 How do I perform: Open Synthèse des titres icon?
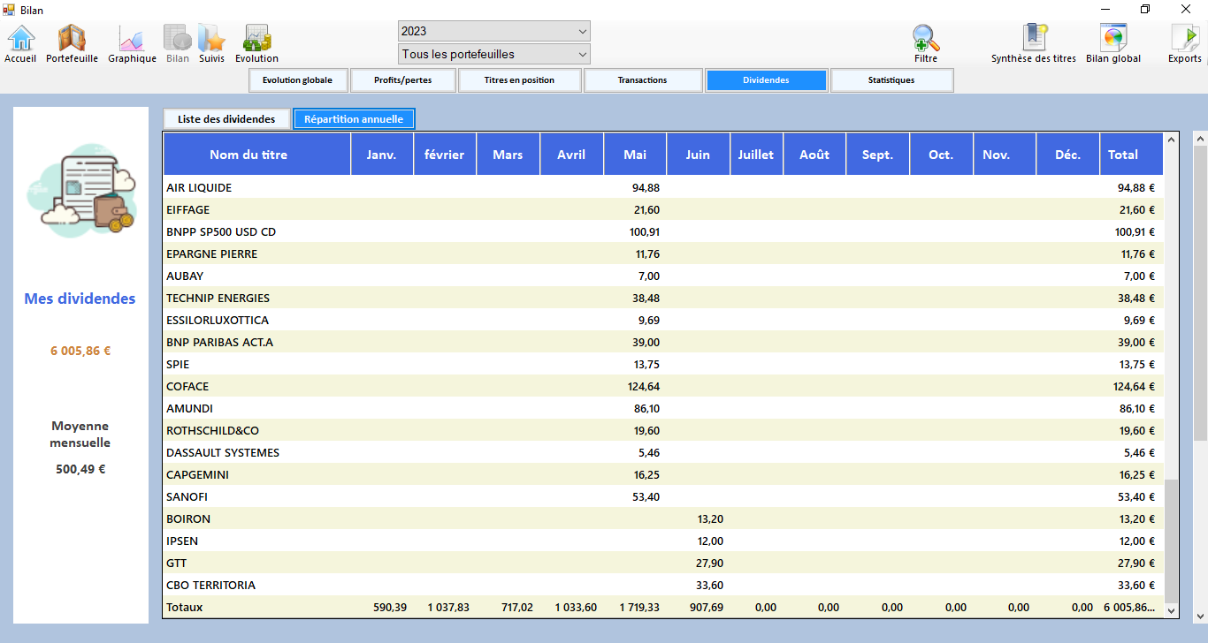1034,43
